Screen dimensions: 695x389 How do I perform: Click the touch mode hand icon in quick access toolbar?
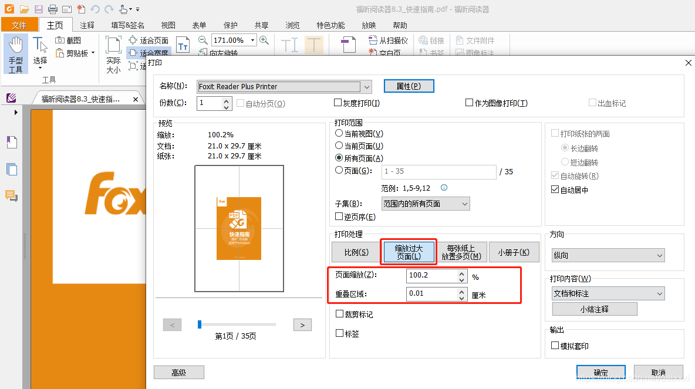pyautogui.click(x=124, y=9)
